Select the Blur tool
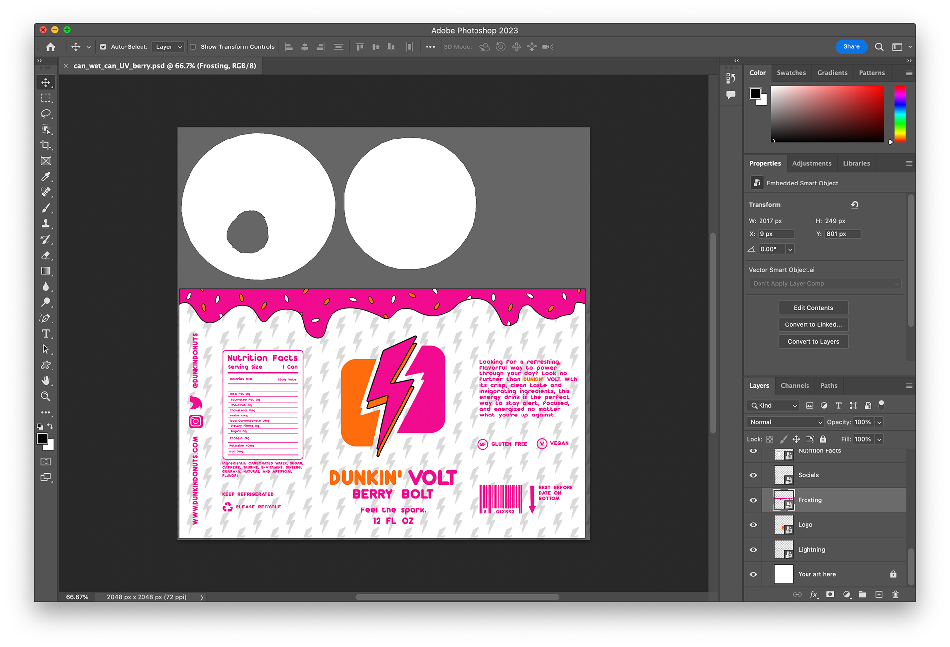The height and width of the screenshot is (647, 950). (x=46, y=287)
